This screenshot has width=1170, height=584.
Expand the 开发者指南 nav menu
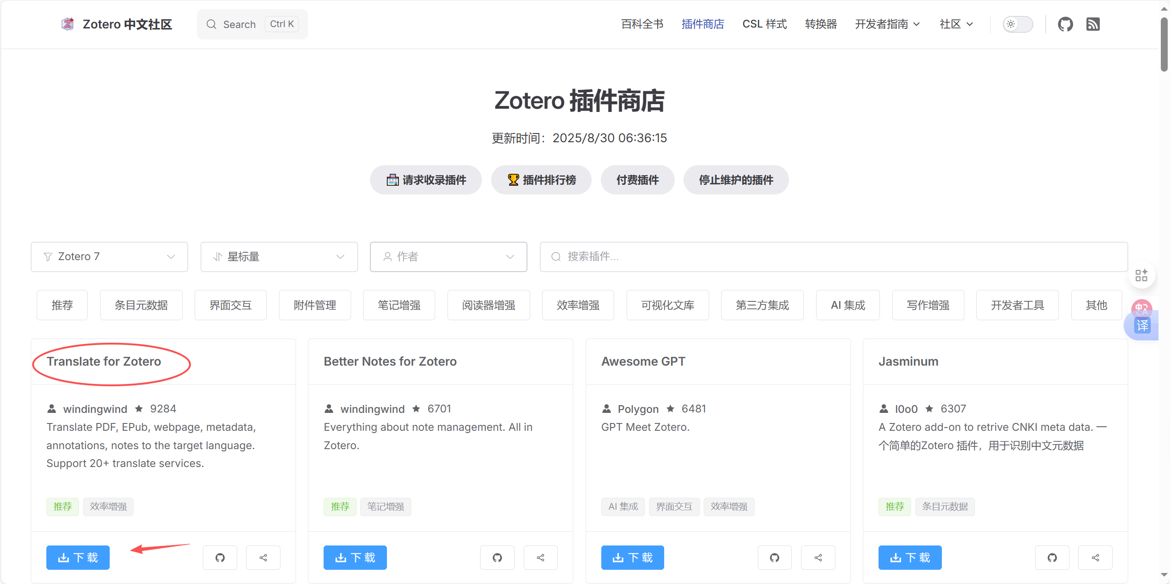click(x=887, y=24)
